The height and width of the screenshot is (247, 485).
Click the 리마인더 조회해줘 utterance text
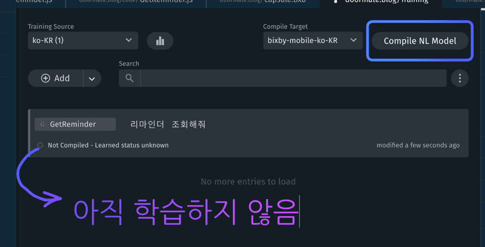coord(168,124)
